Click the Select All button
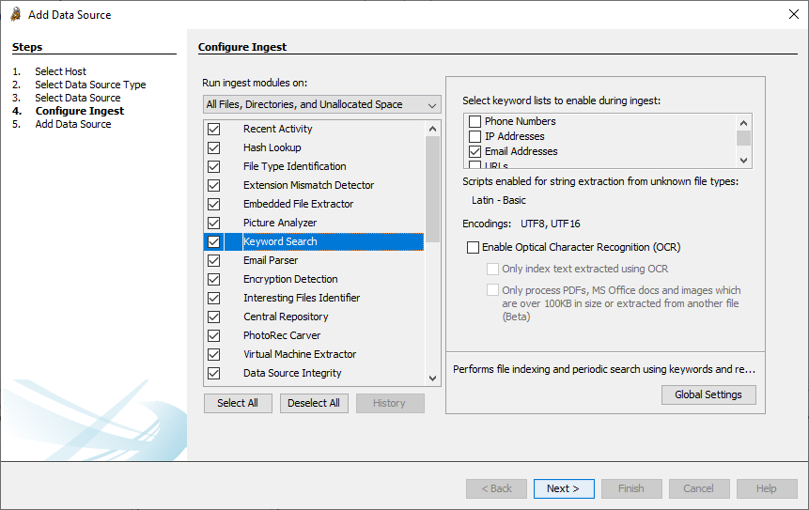809x510 pixels. coord(238,403)
